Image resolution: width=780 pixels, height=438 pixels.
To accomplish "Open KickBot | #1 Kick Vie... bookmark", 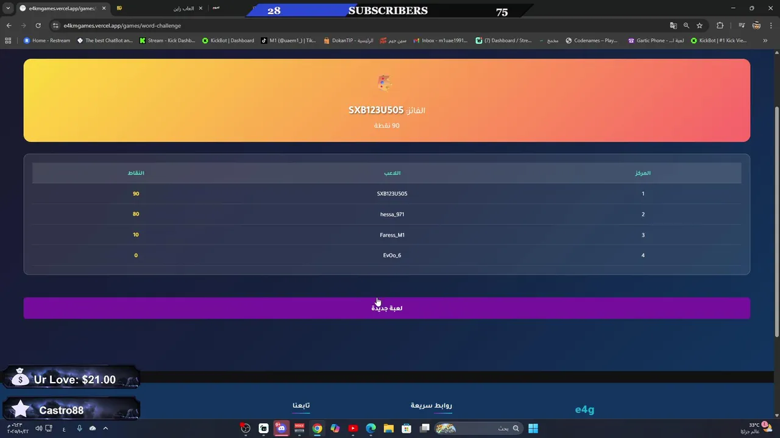I will pyautogui.click(x=718, y=41).
